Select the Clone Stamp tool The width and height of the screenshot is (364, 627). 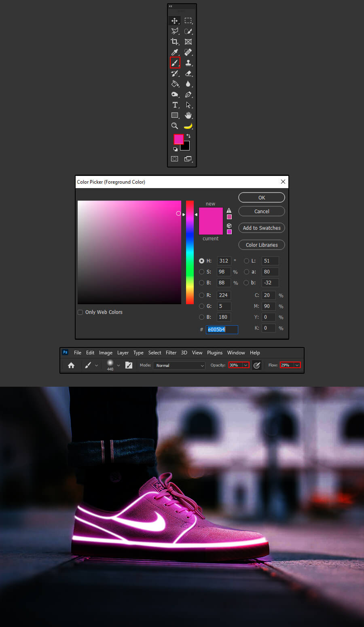coord(188,63)
